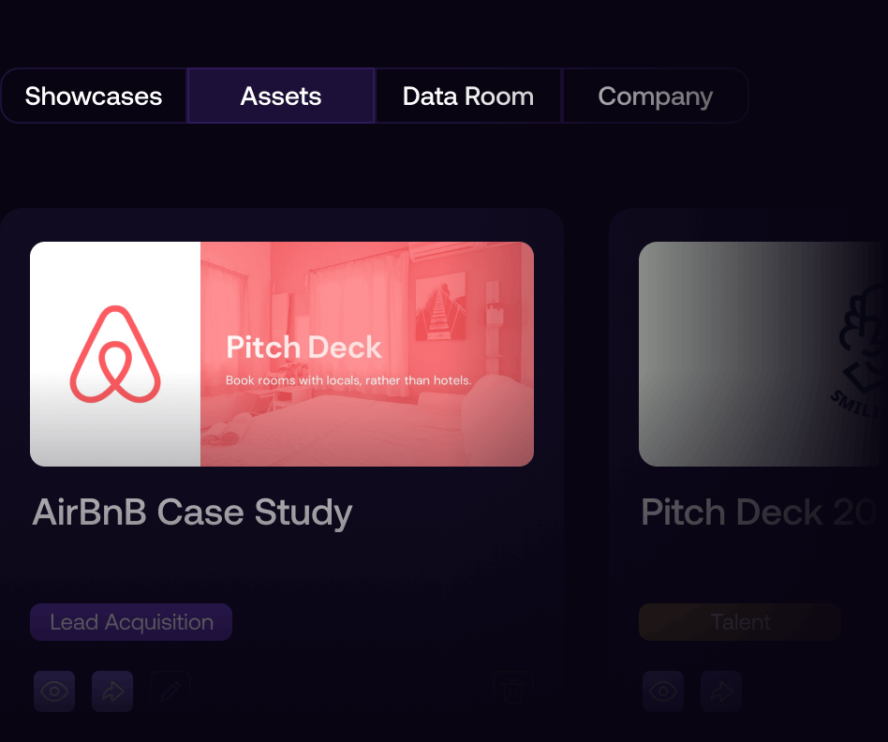The image size is (888, 742).
Task: Click the "Pitch Deck" heading on the cover
Action: point(304,348)
